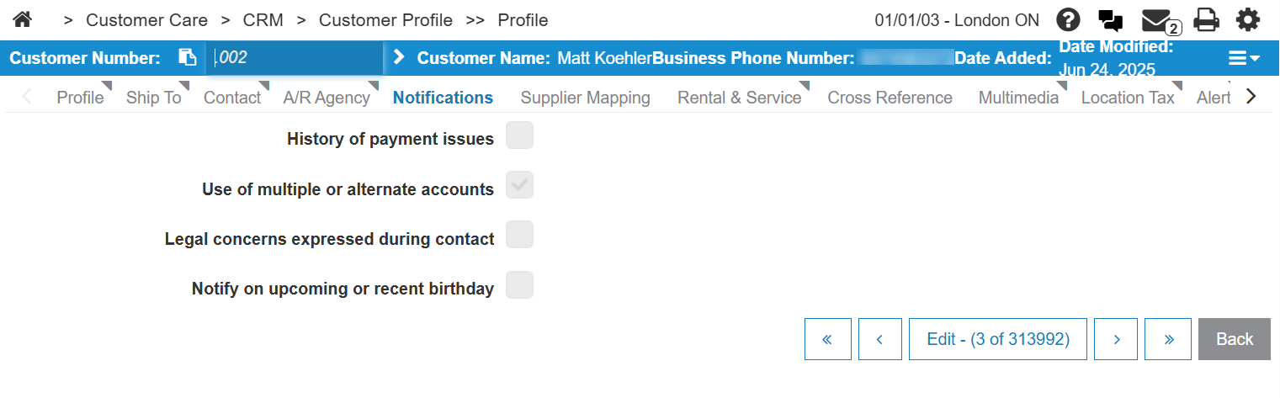Click the printer icon
This screenshot has height=398, width=1280.
pyautogui.click(x=1207, y=19)
